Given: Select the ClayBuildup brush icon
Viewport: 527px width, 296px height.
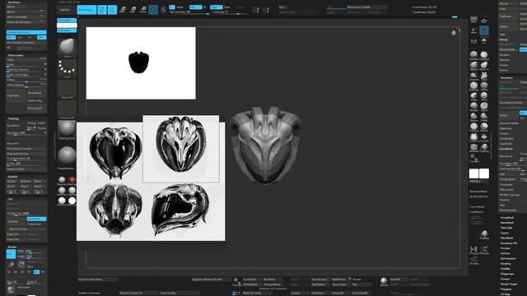Looking at the screenshot, I should [x=484, y=55].
